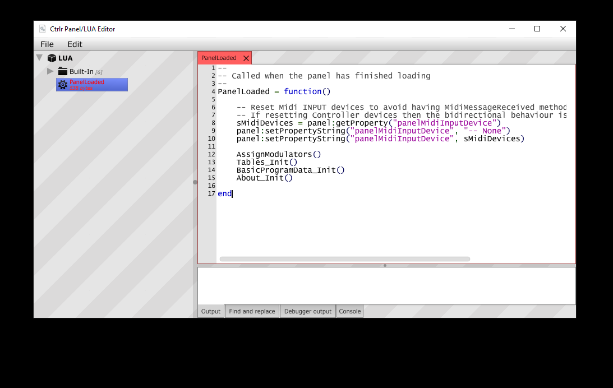
Task: Close the PanelLoaded tab
Action: tap(246, 57)
